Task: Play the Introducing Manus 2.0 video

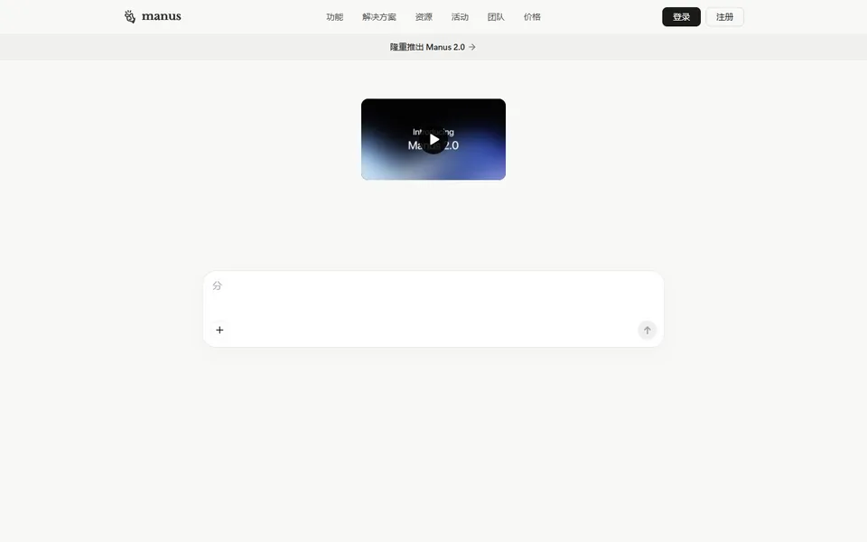Action: click(433, 139)
